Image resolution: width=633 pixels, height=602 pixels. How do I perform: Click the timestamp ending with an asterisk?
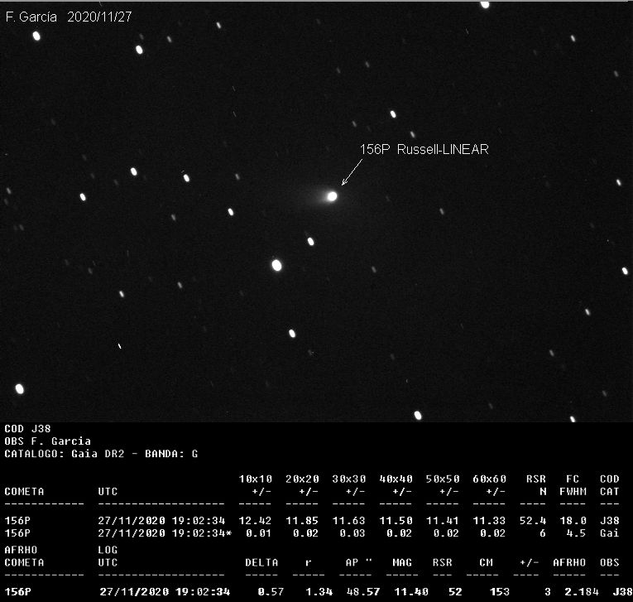(165, 533)
